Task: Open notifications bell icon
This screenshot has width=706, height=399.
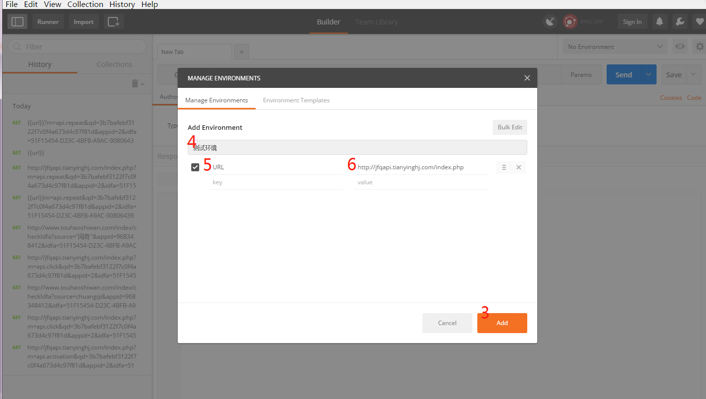Action: click(660, 21)
